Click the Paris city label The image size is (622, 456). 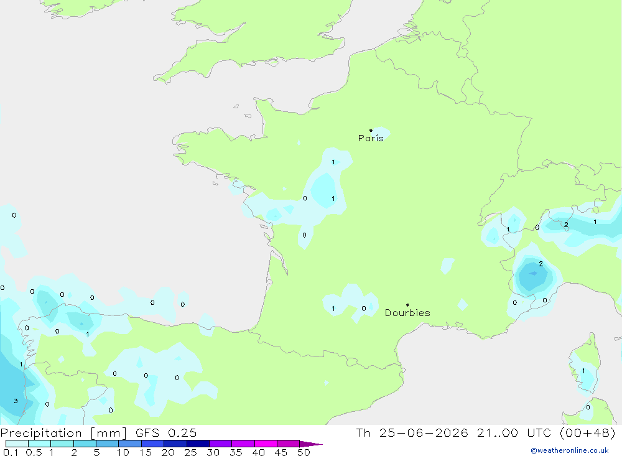coord(371,138)
